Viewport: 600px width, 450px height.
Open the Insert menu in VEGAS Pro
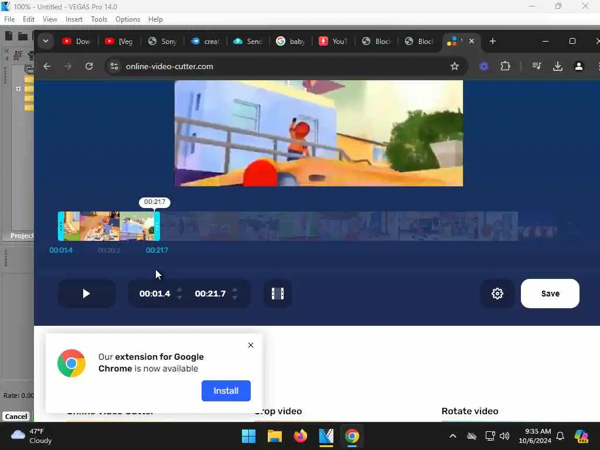(x=74, y=19)
